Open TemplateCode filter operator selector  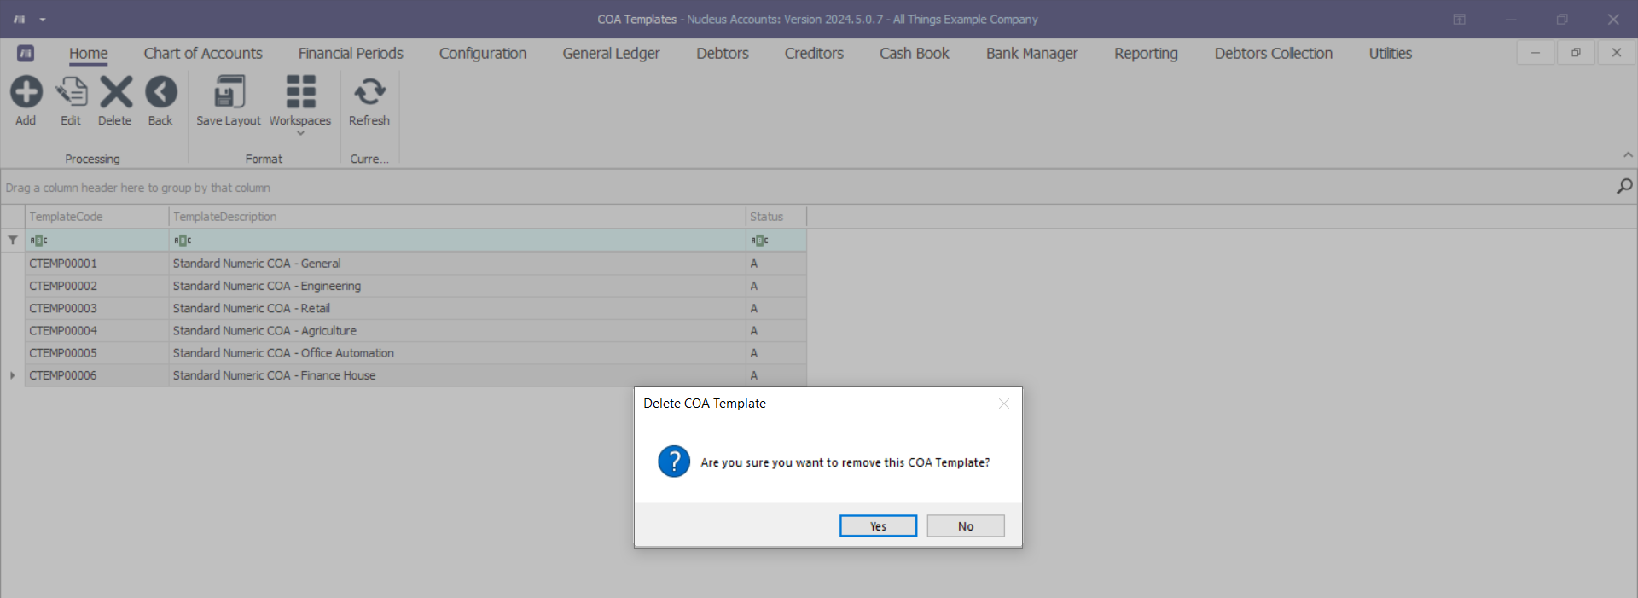[39, 241]
